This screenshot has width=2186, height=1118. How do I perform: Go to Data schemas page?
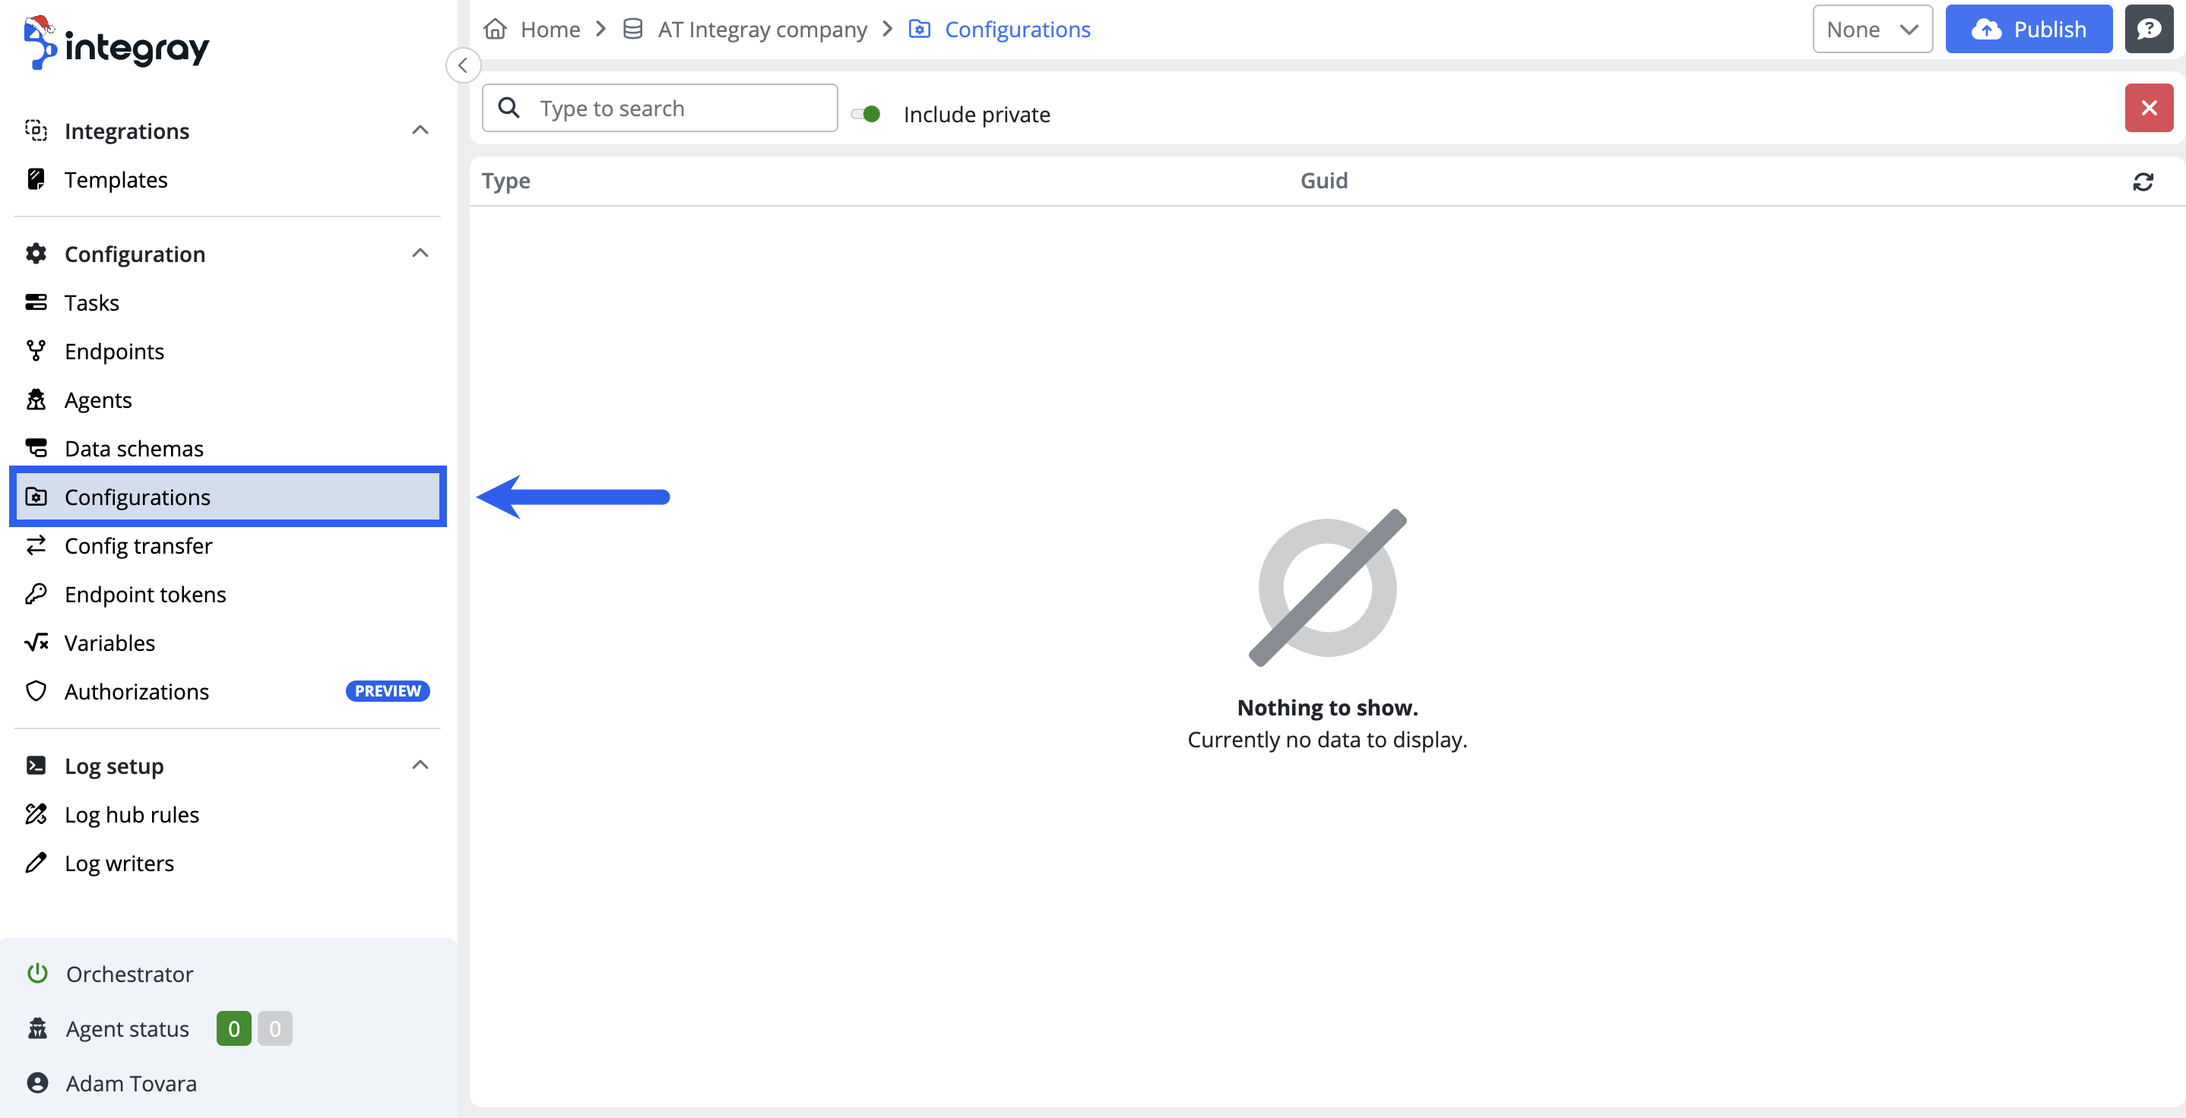[x=134, y=448]
